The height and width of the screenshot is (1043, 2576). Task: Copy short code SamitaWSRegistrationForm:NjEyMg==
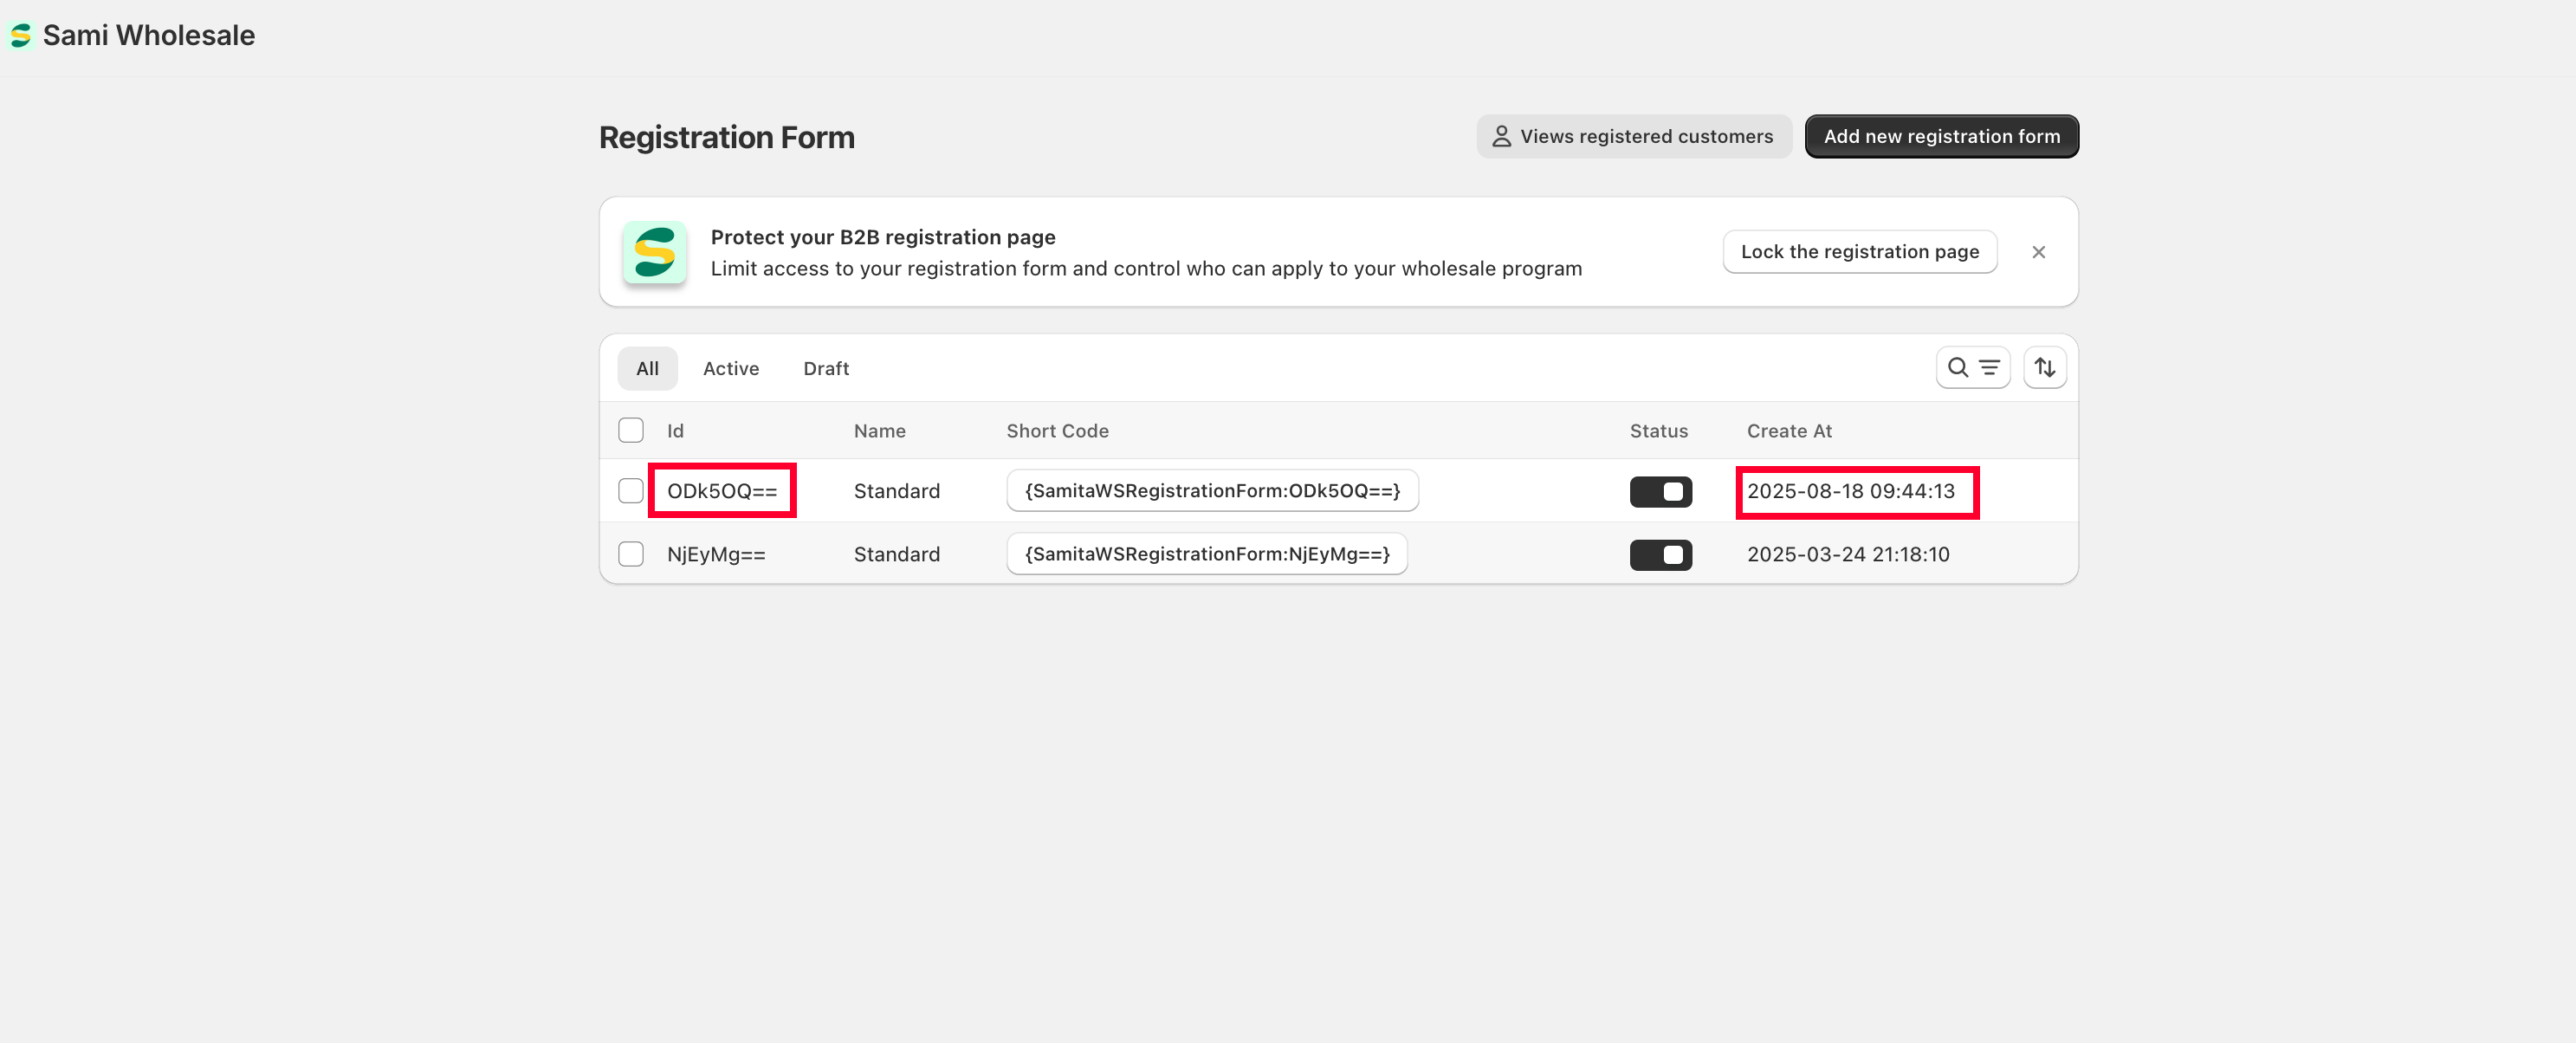tap(1206, 554)
